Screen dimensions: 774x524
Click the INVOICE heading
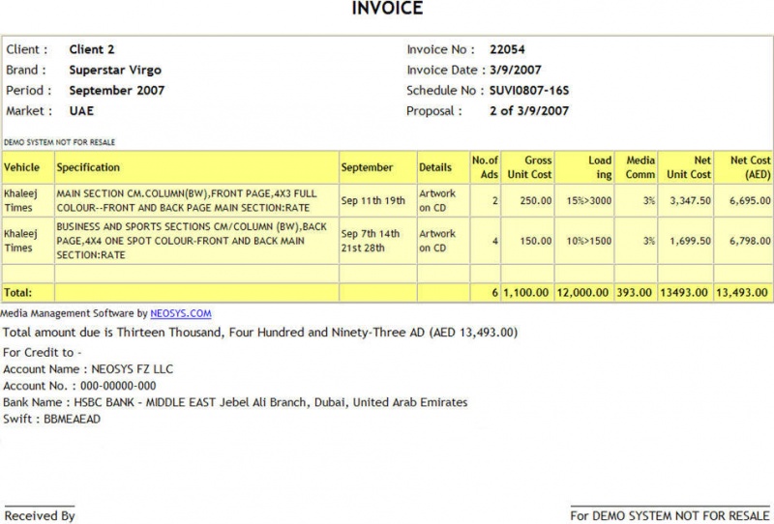coord(387,9)
